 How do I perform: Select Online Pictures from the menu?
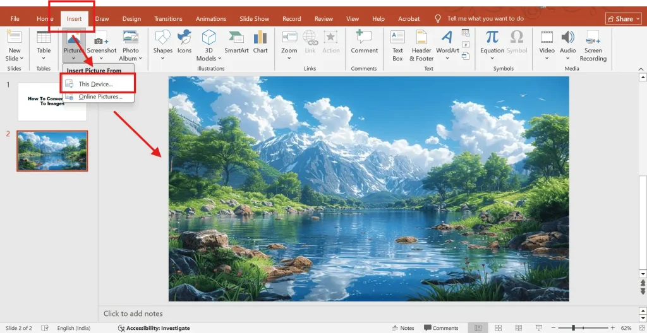pos(100,96)
